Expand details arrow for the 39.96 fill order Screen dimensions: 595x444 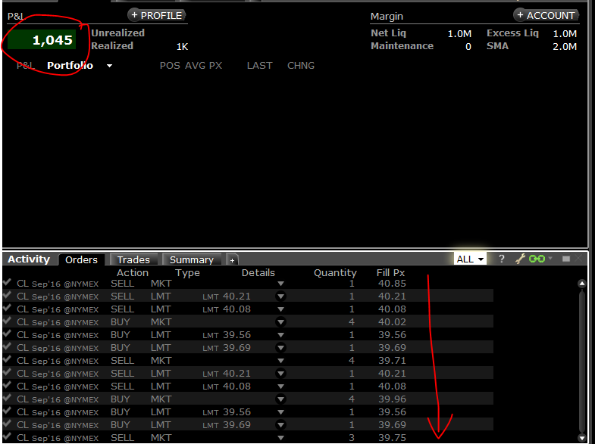coord(280,399)
